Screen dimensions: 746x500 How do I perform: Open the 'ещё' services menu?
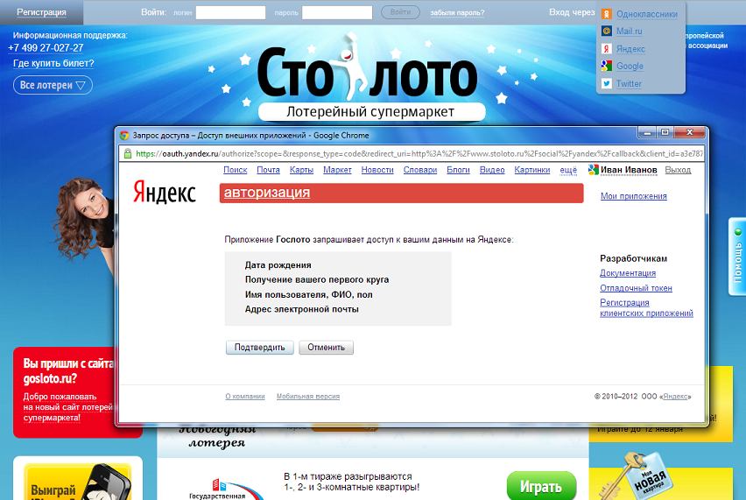[x=568, y=170]
